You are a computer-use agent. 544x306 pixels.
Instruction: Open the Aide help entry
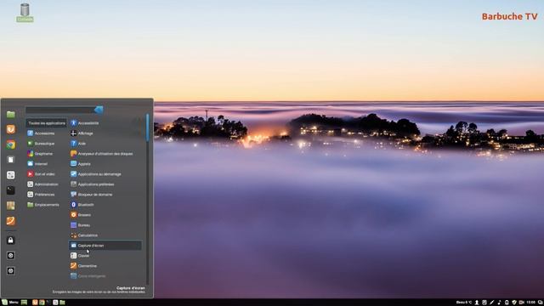pos(78,144)
